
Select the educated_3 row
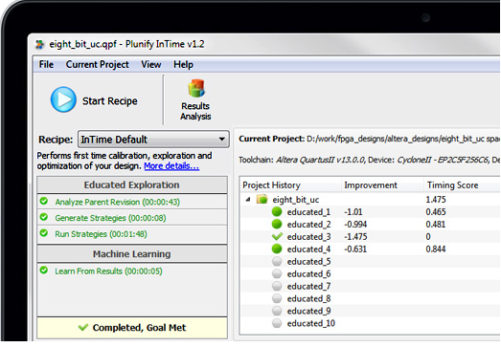[x=370, y=237]
